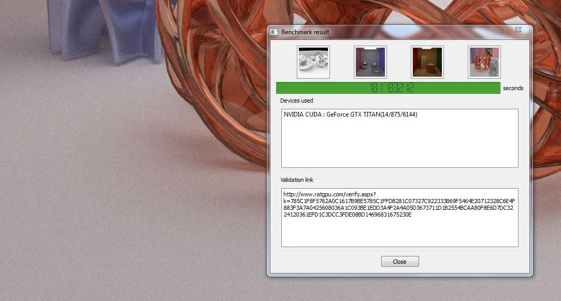
Task: Click the green benchmark progress bar
Action: point(388,88)
